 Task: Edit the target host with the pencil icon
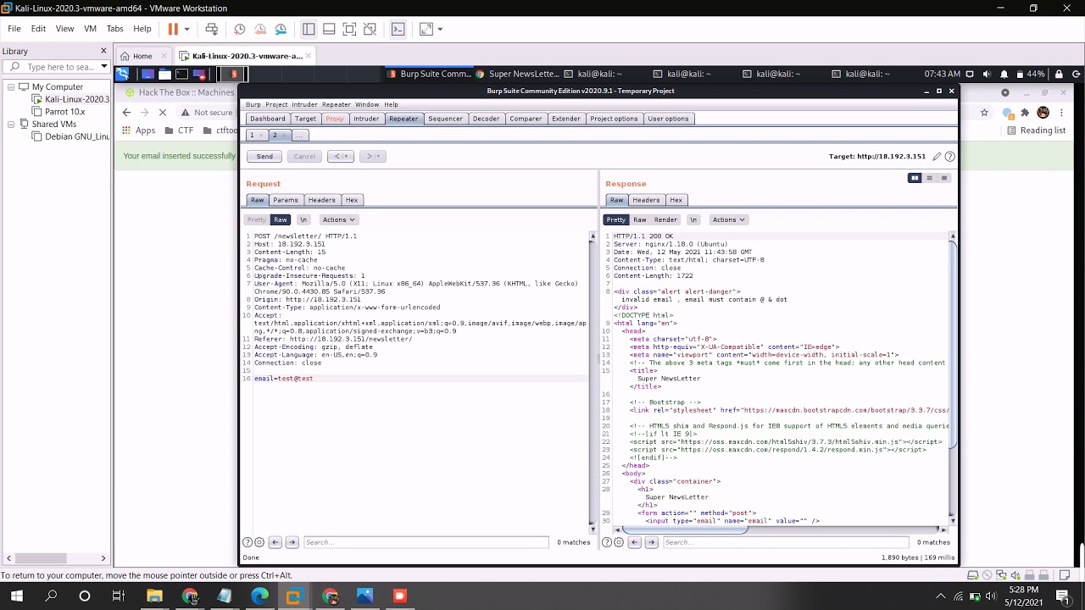[x=937, y=157]
